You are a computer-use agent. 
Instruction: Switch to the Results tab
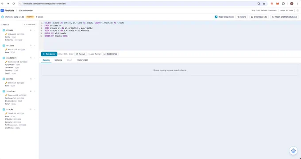(x=46, y=60)
